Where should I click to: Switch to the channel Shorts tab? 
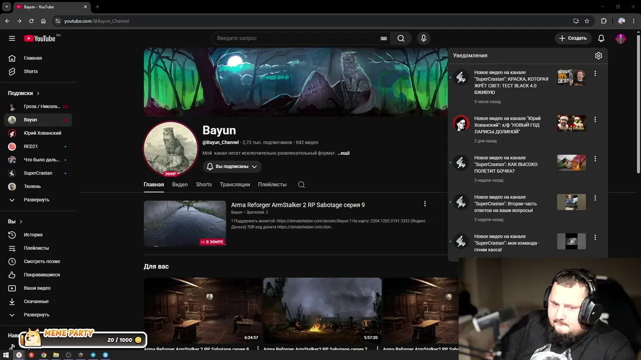pyautogui.click(x=204, y=184)
